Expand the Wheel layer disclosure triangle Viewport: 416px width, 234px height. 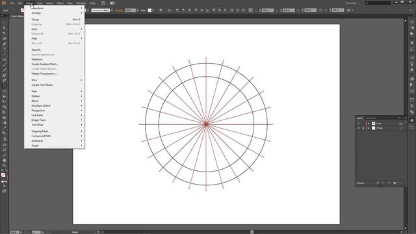(x=369, y=128)
